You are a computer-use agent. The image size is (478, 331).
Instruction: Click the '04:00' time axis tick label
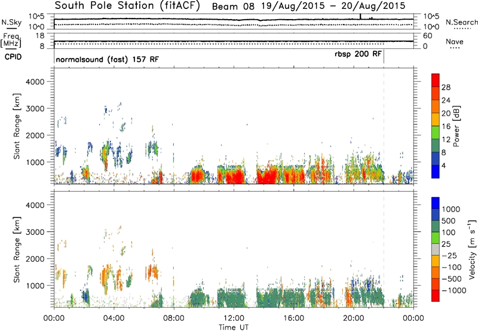114,318
